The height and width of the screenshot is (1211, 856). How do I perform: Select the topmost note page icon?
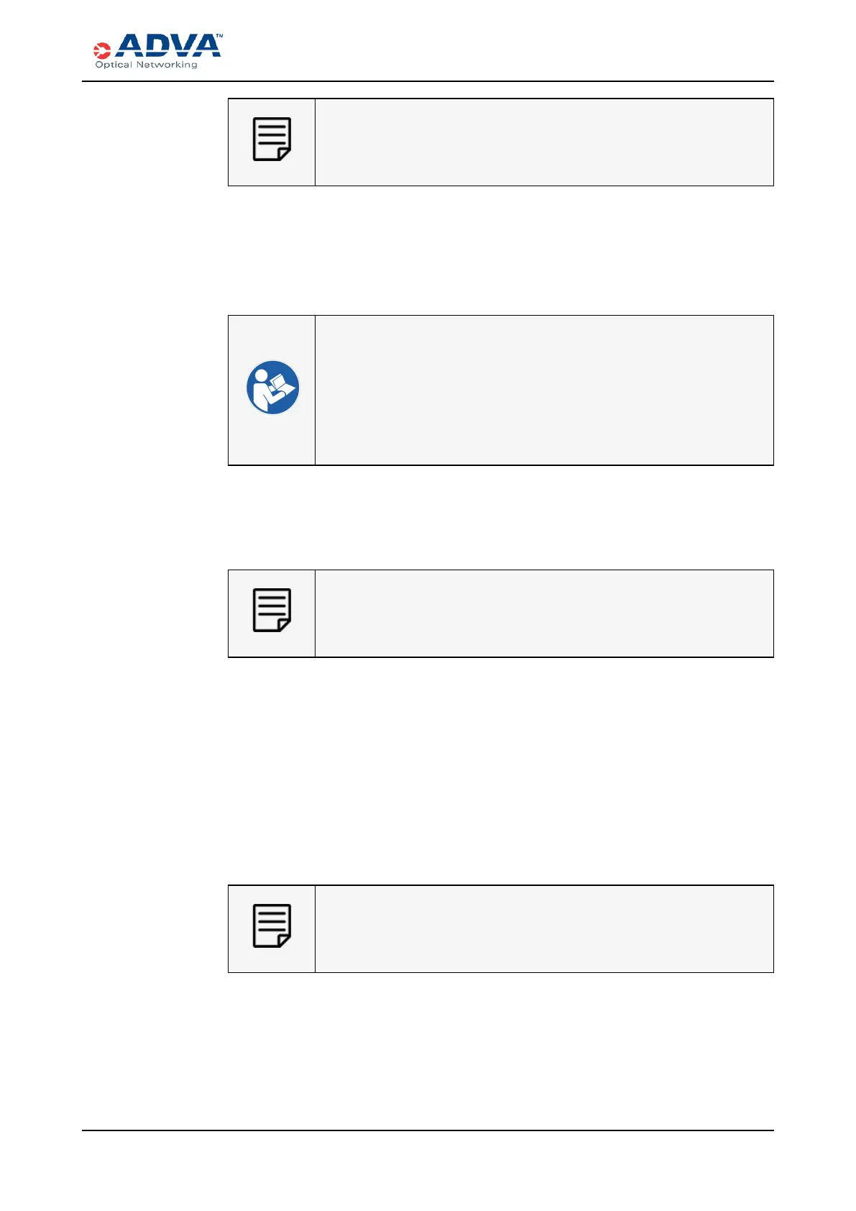(x=272, y=140)
